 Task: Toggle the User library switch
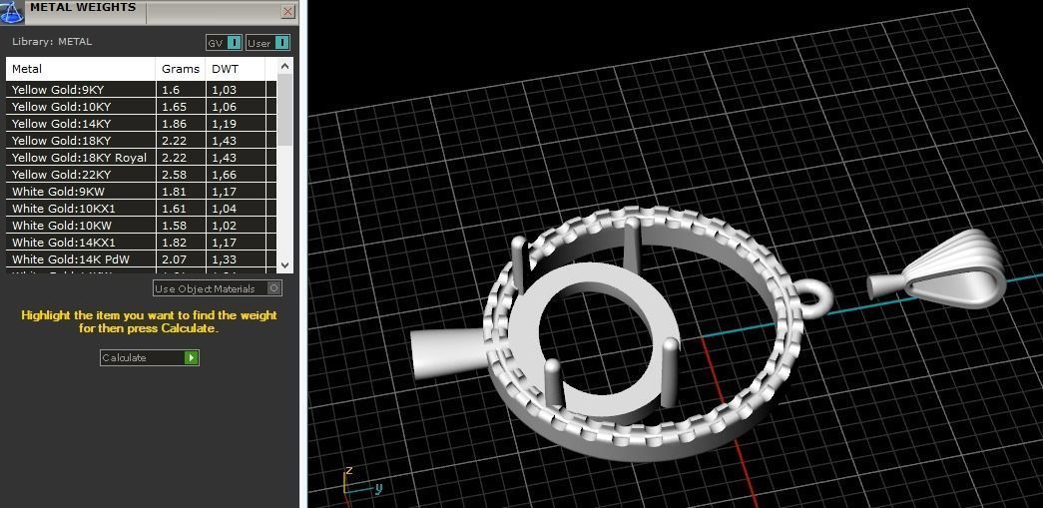coord(268,43)
